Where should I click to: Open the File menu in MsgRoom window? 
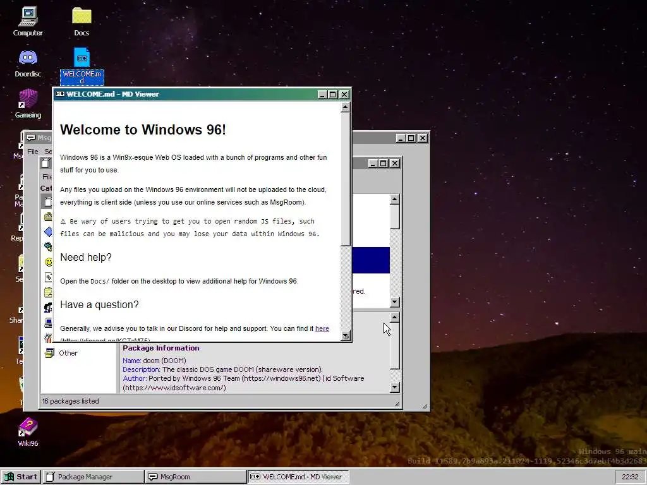[x=33, y=152]
